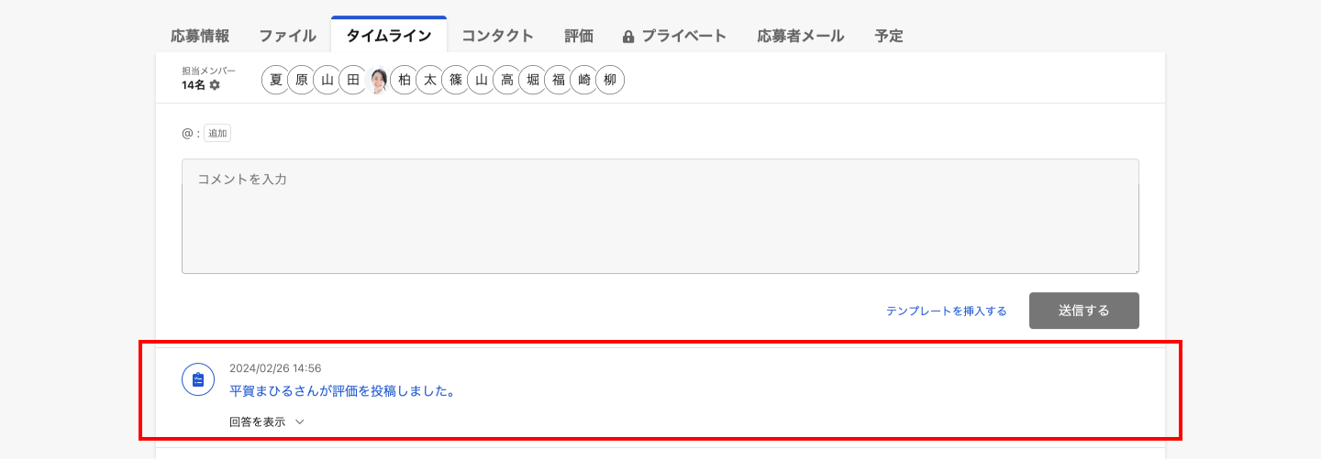
Task: Open the コンタクト tab
Action: point(497,36)
